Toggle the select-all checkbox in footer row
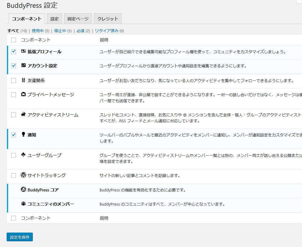This screenshot has height=247, width=302. click(14, 218)
